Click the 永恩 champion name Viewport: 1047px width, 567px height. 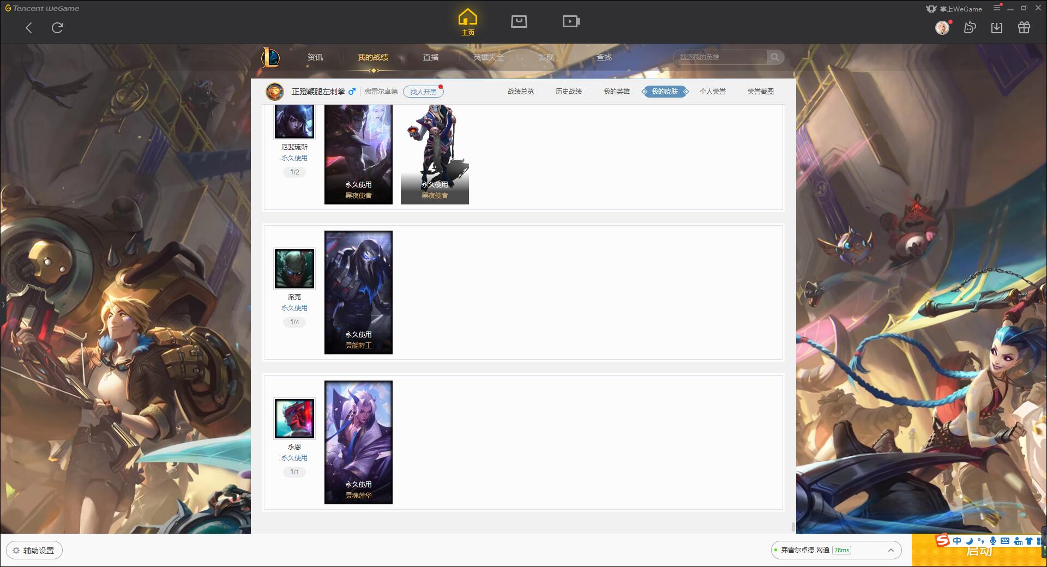pyautogui.click(x=294, y=447)
